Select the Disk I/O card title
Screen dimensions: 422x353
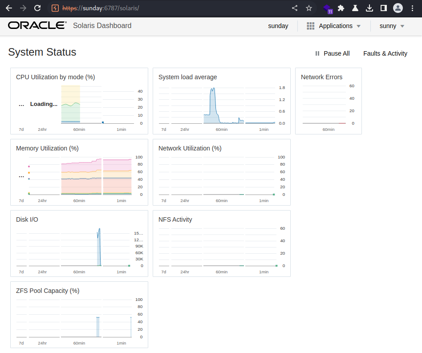coord(27,219)
